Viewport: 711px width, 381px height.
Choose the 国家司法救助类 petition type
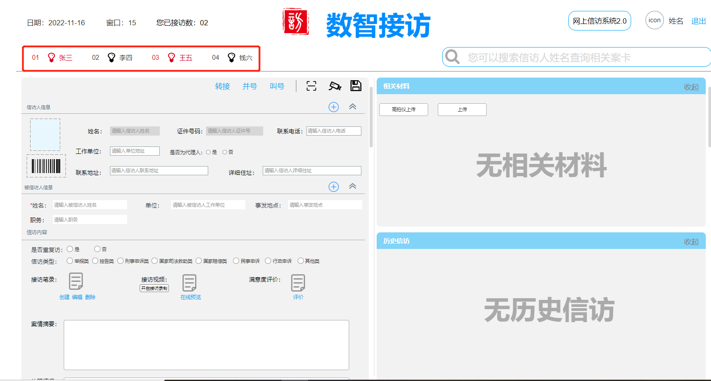(x=155, y=261)
